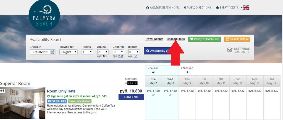Expand the Adults selection dropdown
283x120 pixels.
pyautogui.click(x=103, y=52)
